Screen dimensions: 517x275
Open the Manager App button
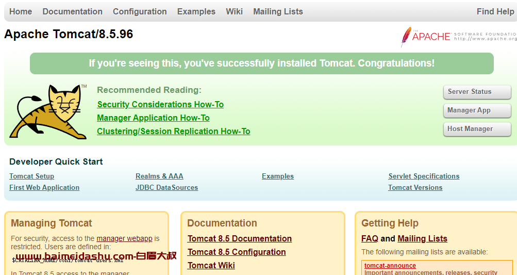477,110
